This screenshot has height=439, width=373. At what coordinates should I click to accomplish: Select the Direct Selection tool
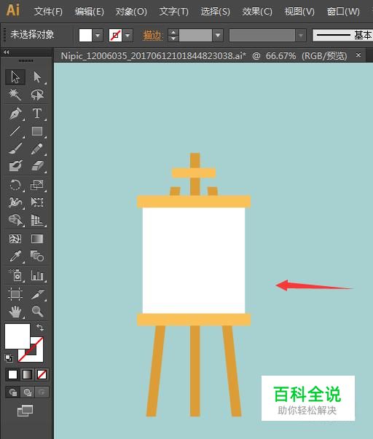coord(37,77)
